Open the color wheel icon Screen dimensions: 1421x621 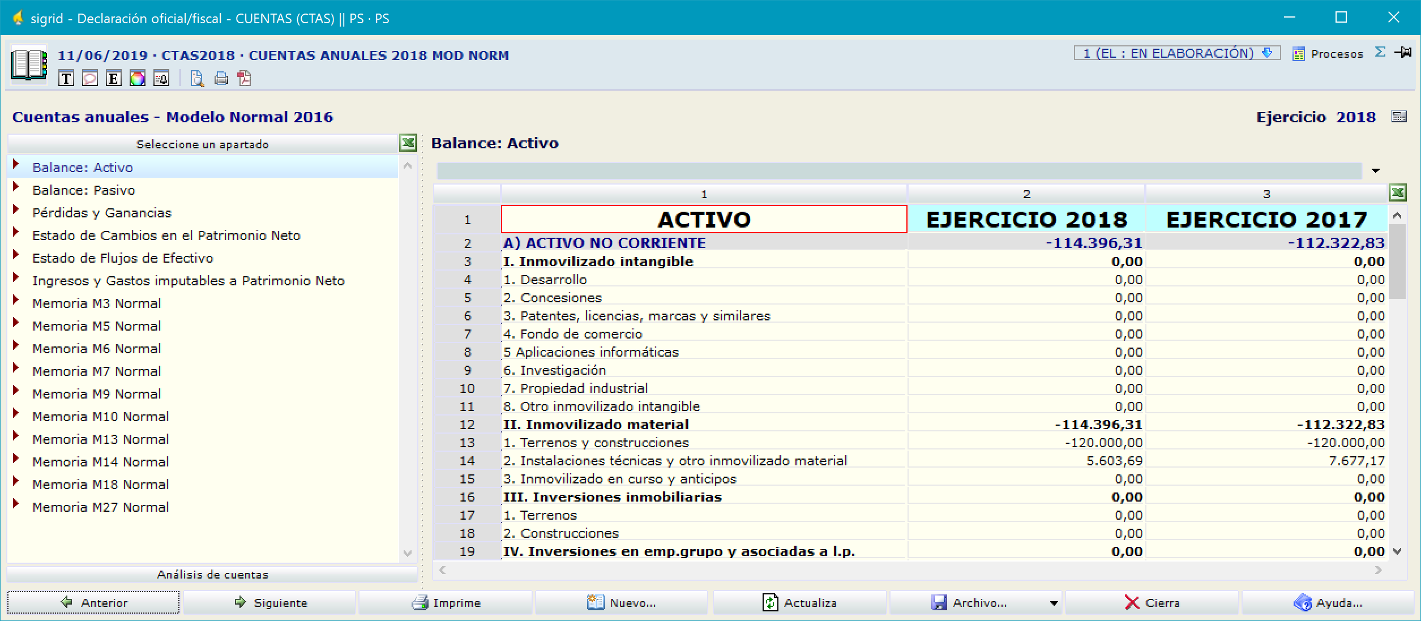137,78
